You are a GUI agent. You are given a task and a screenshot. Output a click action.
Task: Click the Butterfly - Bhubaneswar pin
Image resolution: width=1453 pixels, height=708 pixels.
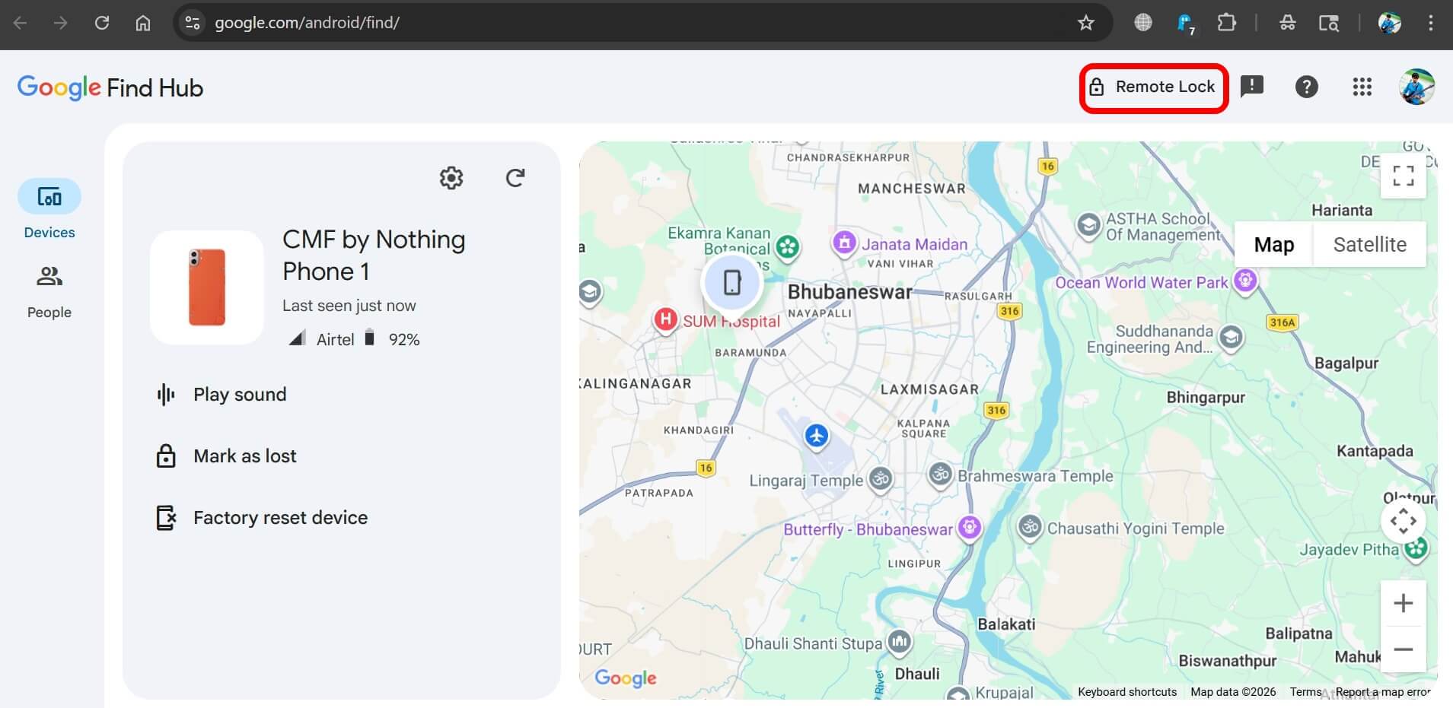pos(969,527)
